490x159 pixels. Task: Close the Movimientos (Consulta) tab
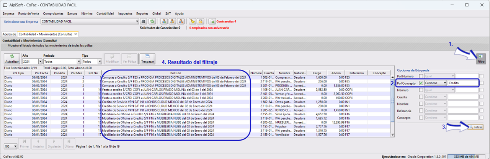[x=76, y=34]
